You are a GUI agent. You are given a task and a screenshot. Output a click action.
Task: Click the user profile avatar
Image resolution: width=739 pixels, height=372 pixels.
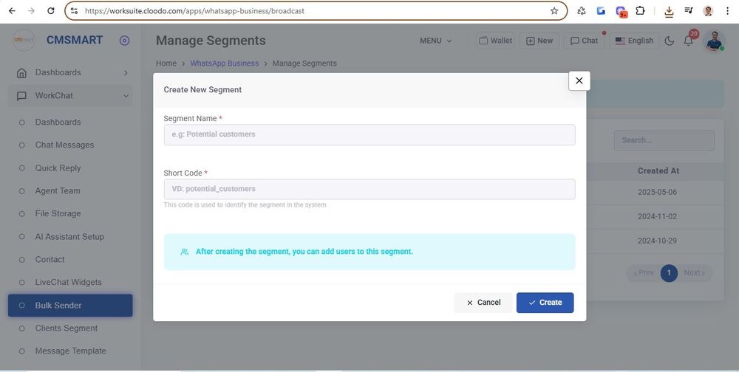point(714,41)
